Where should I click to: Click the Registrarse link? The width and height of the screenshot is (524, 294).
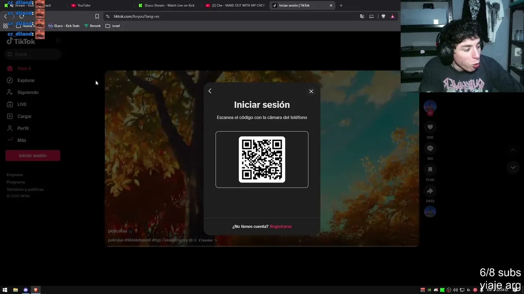coord(281,226)
